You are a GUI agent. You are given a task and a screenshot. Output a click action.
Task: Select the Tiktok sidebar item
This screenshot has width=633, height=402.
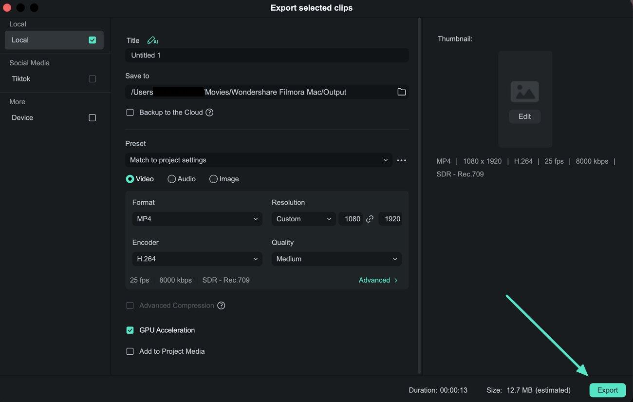point(54,79)
